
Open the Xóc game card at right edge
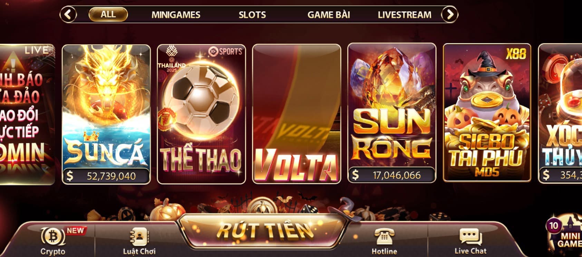[560, 113]
